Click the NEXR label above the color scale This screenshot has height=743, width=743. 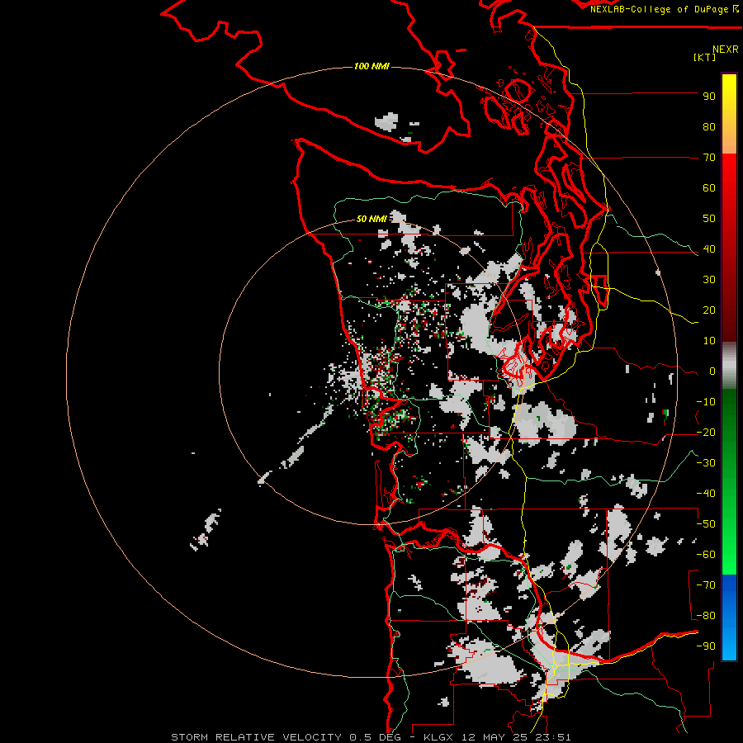pyautogui.click(x=726, y=50)
